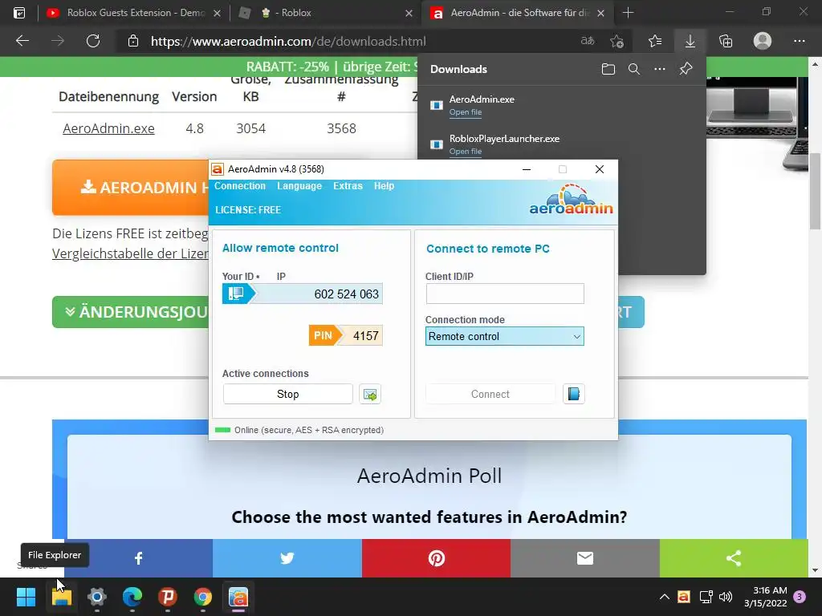The height and width of the screenshot is (616, 822).
Task: Click the Connect button in AeroAdmin
Action: click(x=490, y=394)
